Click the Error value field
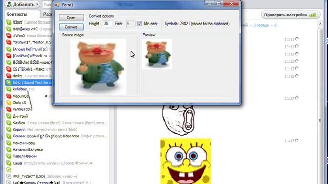 click(130, 24)
